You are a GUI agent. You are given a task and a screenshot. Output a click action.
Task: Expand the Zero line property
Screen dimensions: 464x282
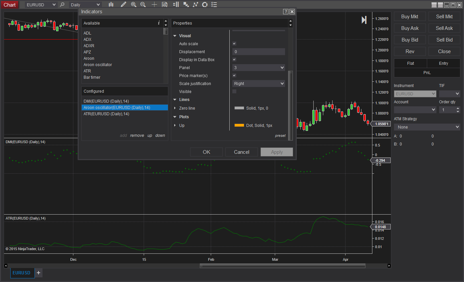[175, 108]
